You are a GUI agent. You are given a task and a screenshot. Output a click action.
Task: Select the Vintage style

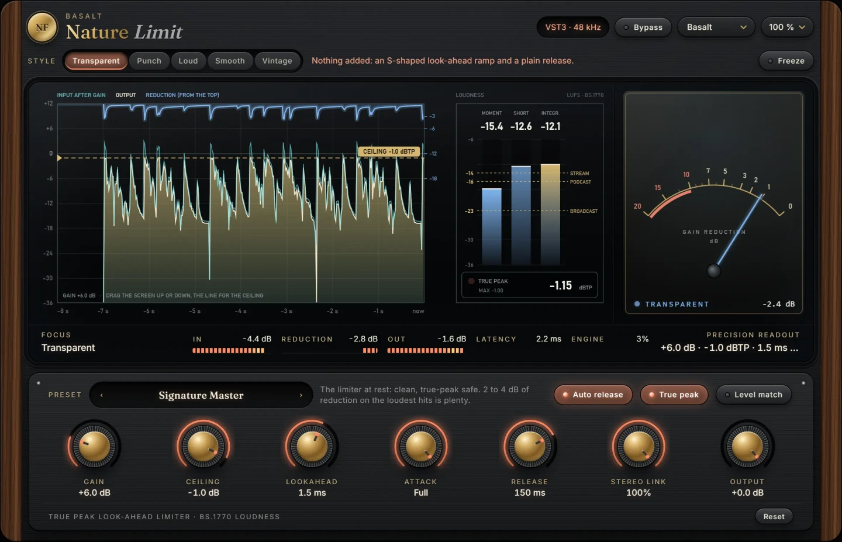(277, 61)
